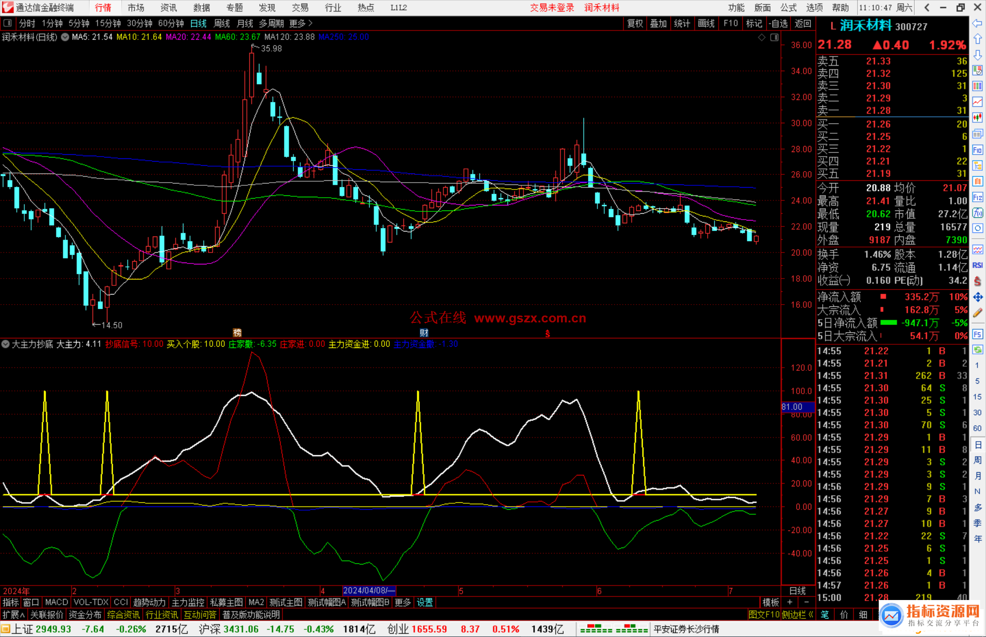Select 60 minute period in sidebar
Screen dimensions: 986x637
pyautogui.click(x=977, y=428)
